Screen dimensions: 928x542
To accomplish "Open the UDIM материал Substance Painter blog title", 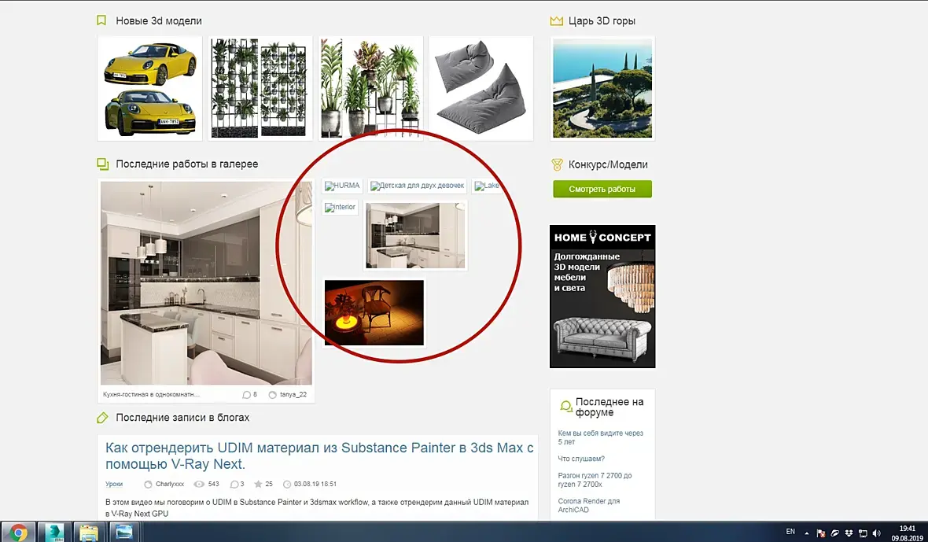I will (x=319, y=455).
